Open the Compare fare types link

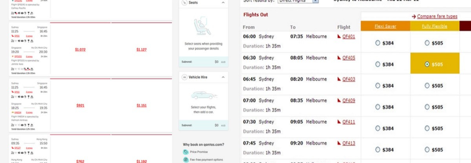pyautogui.click(x=437, y=16)
